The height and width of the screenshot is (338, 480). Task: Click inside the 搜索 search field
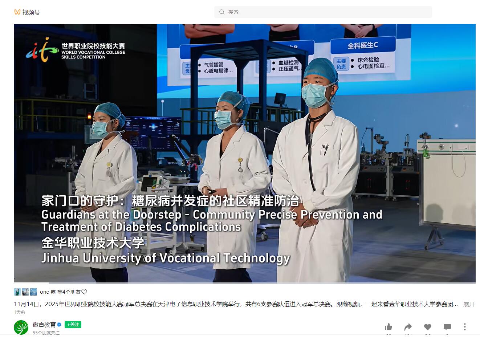pyautogui.click(x=327, y=12)
